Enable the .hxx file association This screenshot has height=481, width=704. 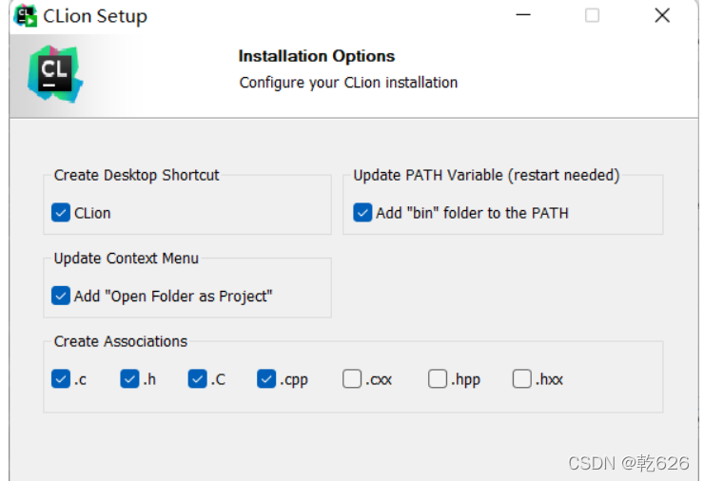click(x=522, y=379)
